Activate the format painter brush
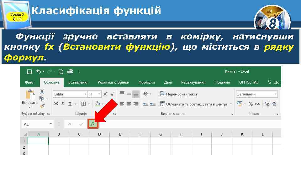The width and height of the screenshot is (301, 169). coord(42,106)
